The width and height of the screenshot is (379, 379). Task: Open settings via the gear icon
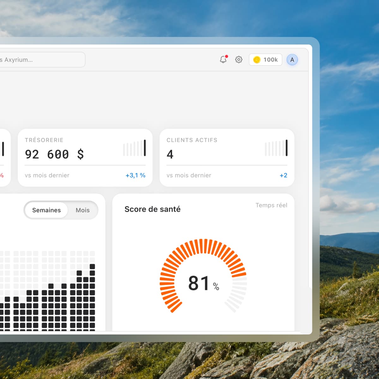pyautogui.click(x=239, y=59)
